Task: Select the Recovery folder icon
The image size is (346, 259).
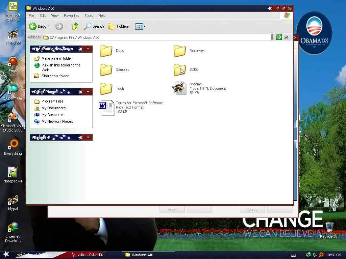Action: click(180, 51)
